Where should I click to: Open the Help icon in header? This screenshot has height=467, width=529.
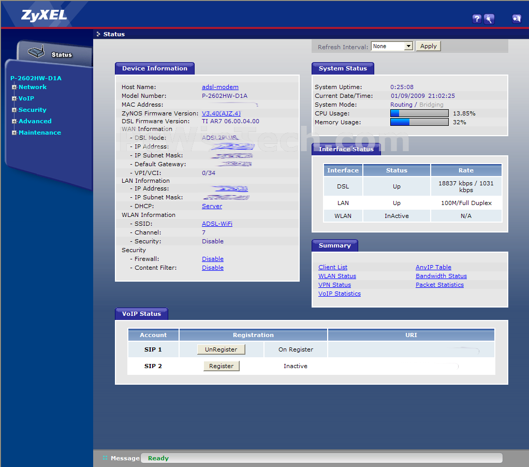coord(477,19)
